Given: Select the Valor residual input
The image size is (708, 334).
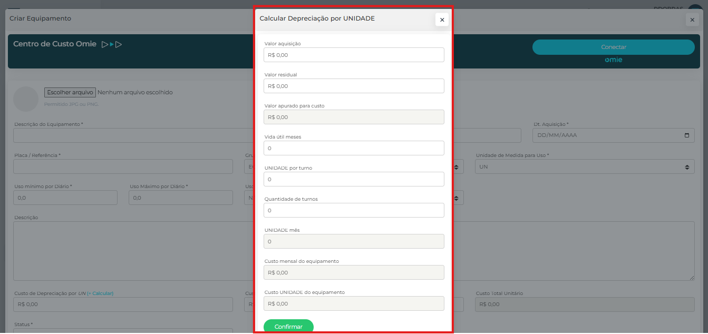Looking at the screenshot, I should [354, 86].
